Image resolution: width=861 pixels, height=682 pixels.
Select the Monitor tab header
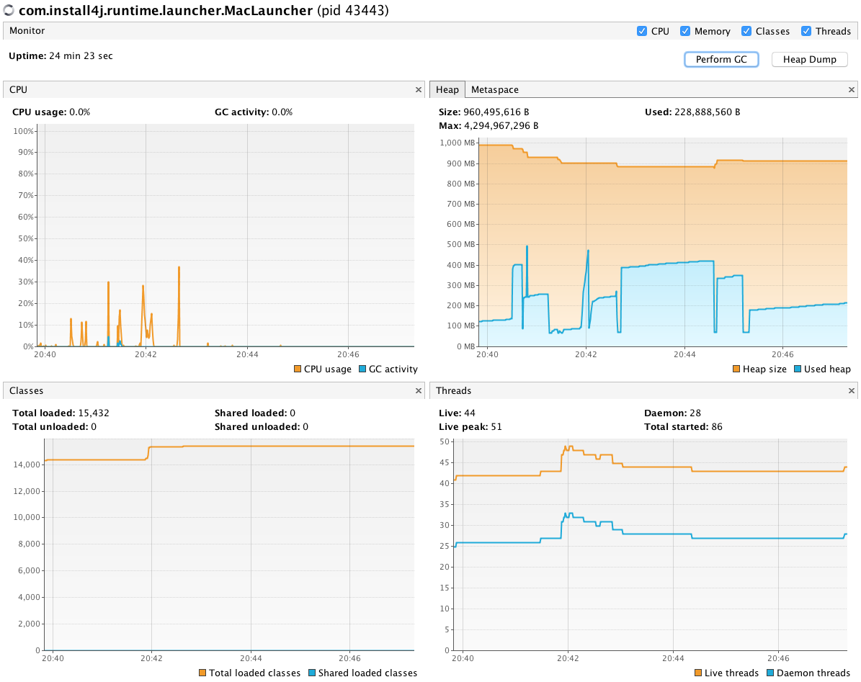pyautogui.click(x=27, y=31)
